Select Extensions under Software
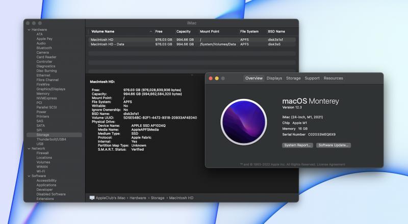Image resolution: width=408 pixels, height=224 pixels. coord(45,199)
